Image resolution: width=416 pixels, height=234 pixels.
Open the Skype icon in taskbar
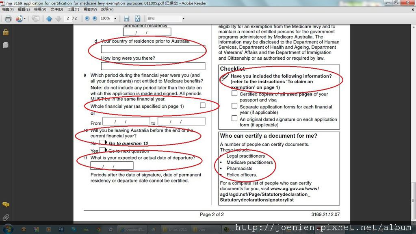pyautogui.click(x=74, y=229)
